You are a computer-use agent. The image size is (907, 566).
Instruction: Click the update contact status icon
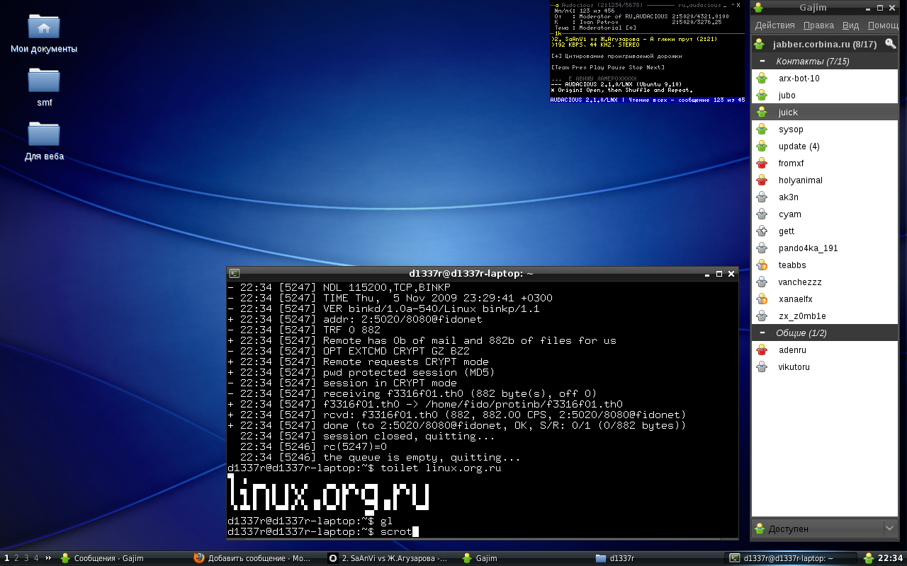click(762, 146)
